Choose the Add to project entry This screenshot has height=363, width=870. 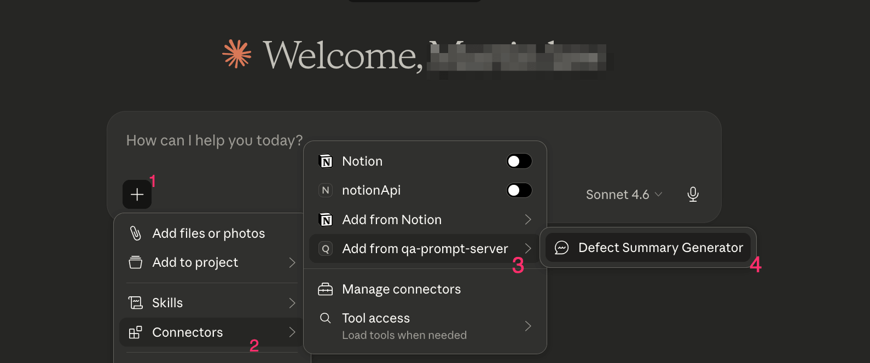(x=211, y=262)
